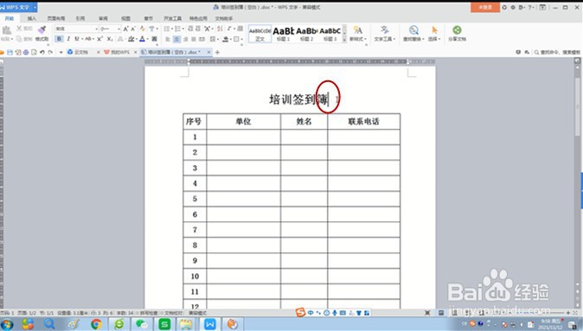This screenshot has width=583, height=331.
Task: Click the 单位 header cell in table
Action: tap(244, 122)
